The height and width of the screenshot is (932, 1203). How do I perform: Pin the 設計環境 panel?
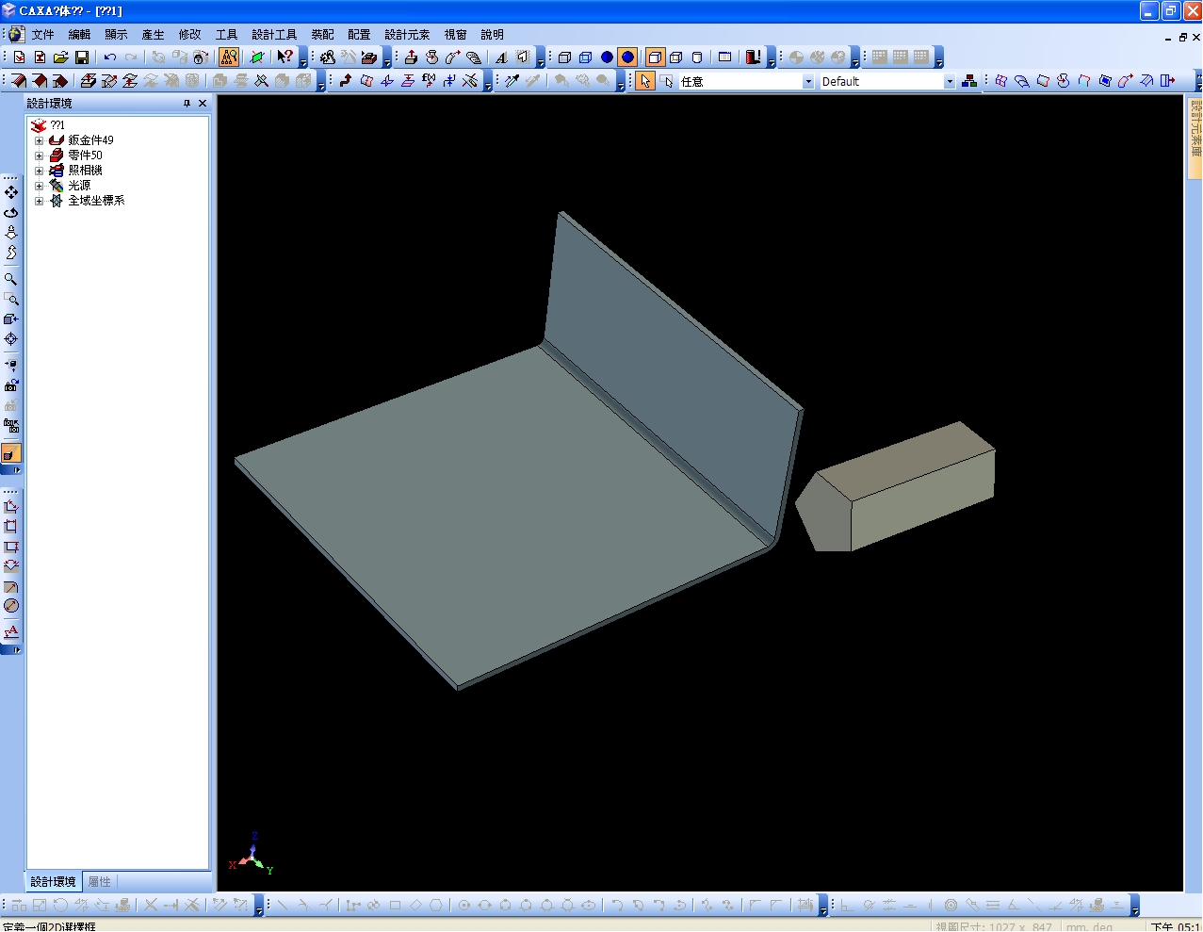[187, 104]
